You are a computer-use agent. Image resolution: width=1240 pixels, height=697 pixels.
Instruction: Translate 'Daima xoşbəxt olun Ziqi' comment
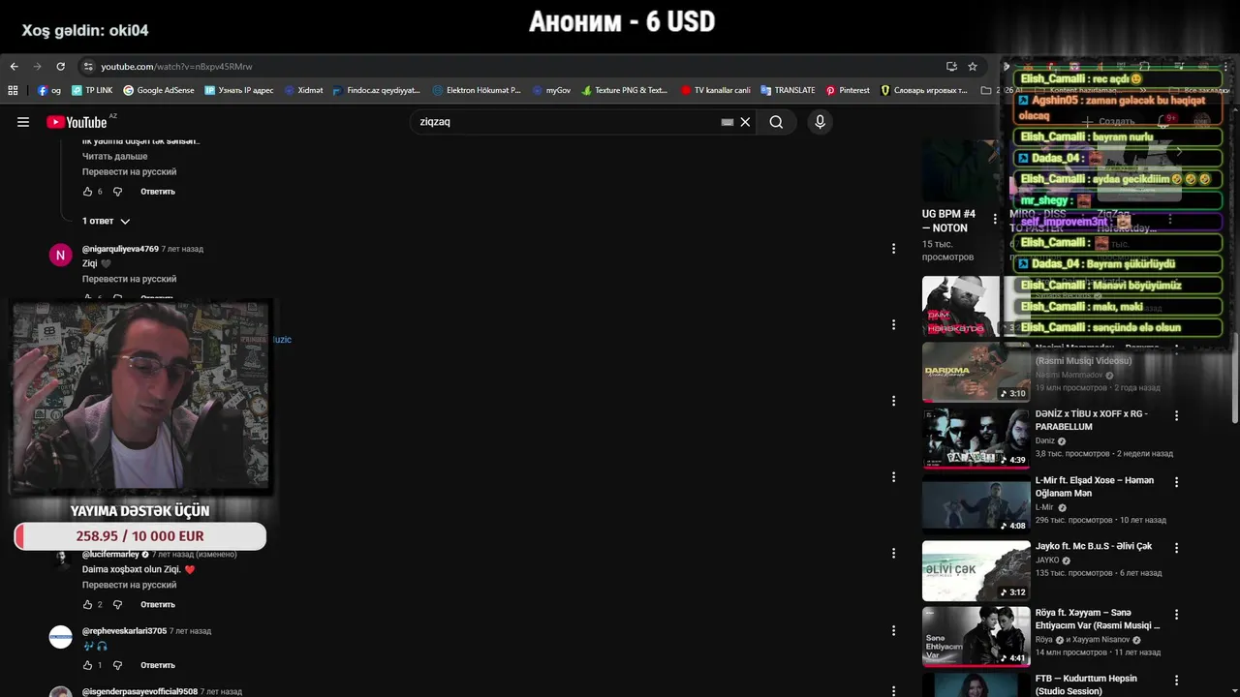pos(129,585)
